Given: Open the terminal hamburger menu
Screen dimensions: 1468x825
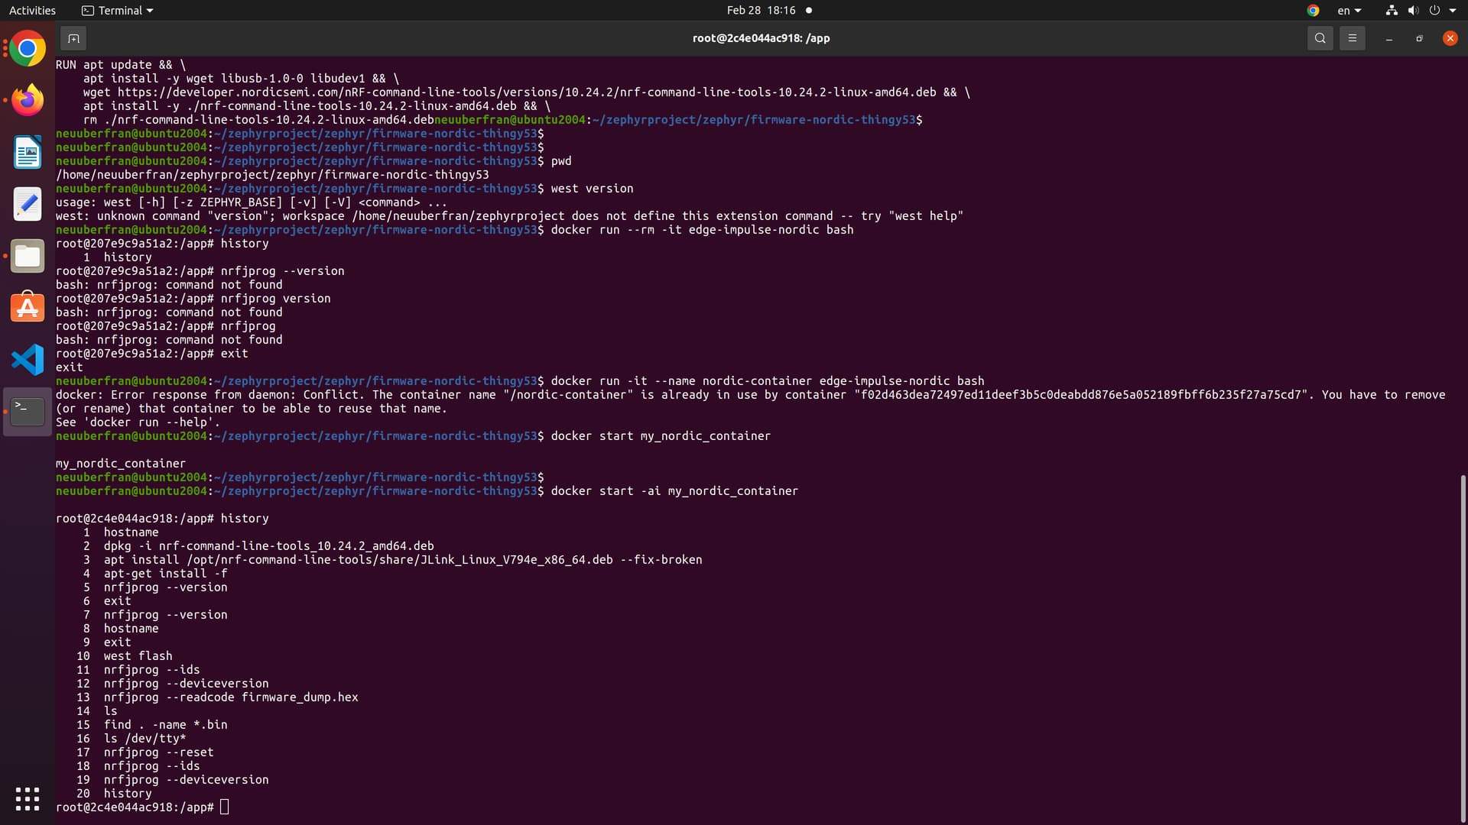Looking at the screenshot, I should (x=1352, y=38).
